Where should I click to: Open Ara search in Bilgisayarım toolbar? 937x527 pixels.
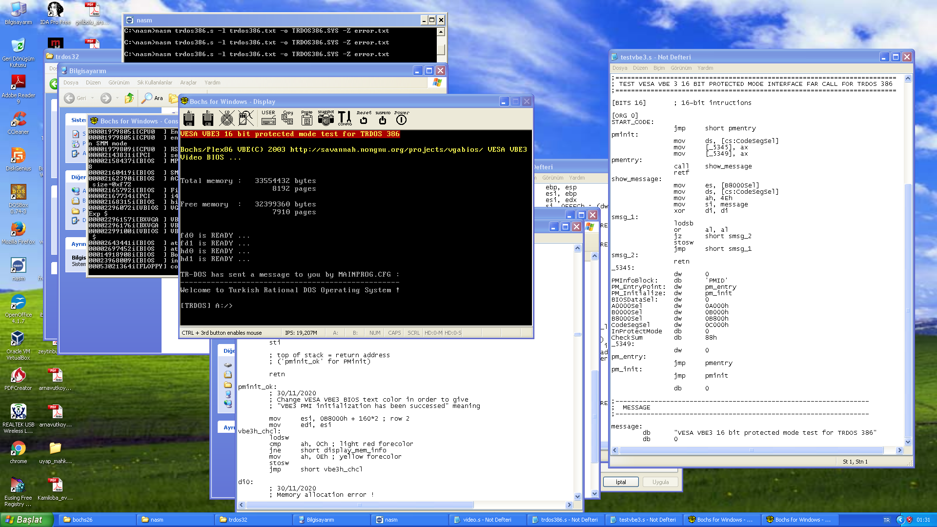(152, 98)
